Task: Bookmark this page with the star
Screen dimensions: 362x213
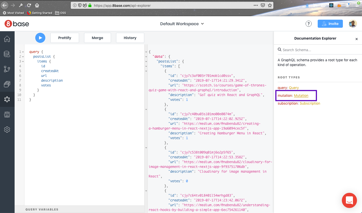Action: pyautogui.click(x=270, y=5)
